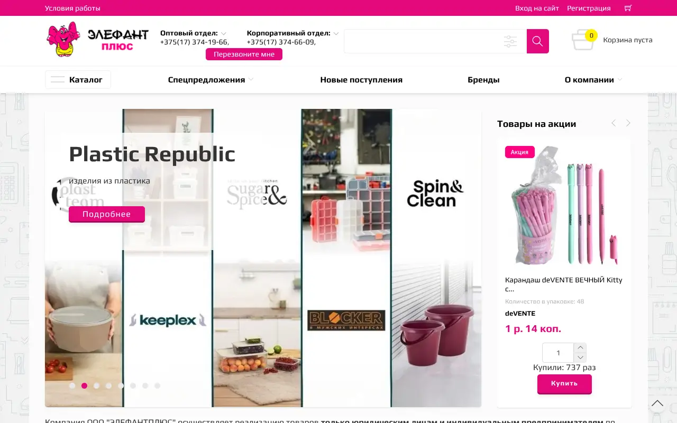Expand Корпоративный отдел phone list
The width and height of the screenshot is (677, 423).
(336, 33)
